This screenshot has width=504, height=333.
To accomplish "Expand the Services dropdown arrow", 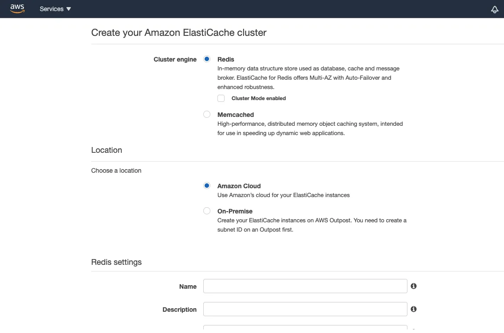I will pyautogui.click(x=69, y=8).
